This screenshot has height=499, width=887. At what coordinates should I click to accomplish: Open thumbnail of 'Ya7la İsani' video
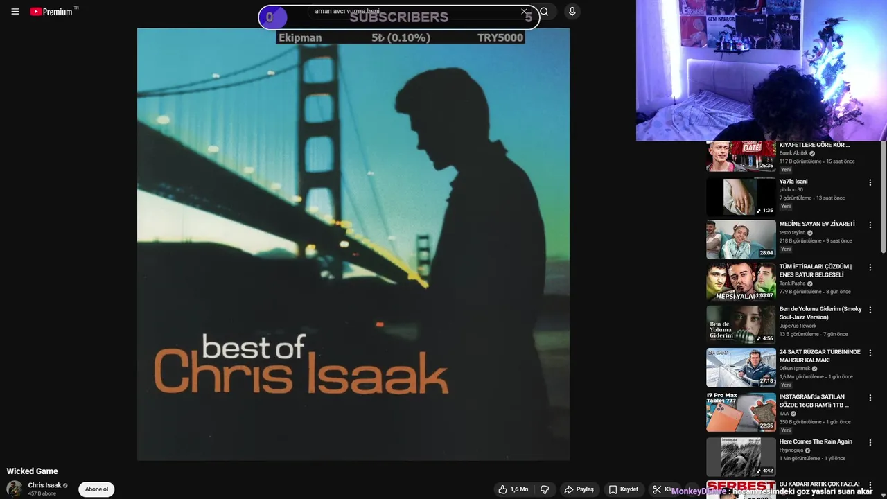[741, 196]
